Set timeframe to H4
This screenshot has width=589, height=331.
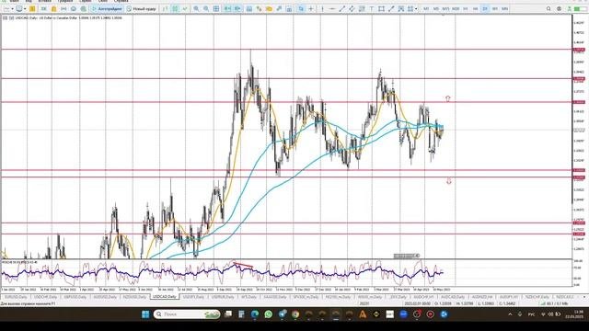475,8
